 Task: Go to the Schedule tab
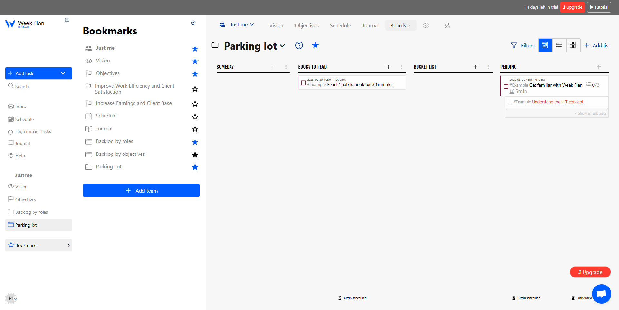coord(340,25)
